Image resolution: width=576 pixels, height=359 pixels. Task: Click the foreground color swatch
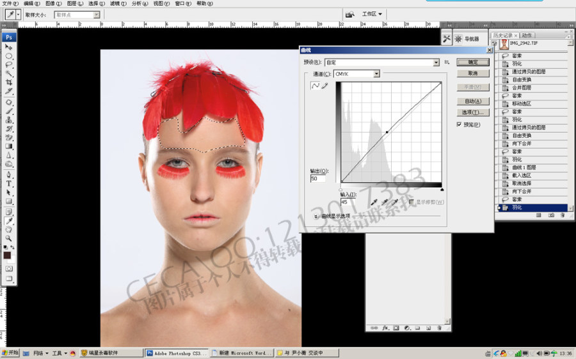point(7,256)
